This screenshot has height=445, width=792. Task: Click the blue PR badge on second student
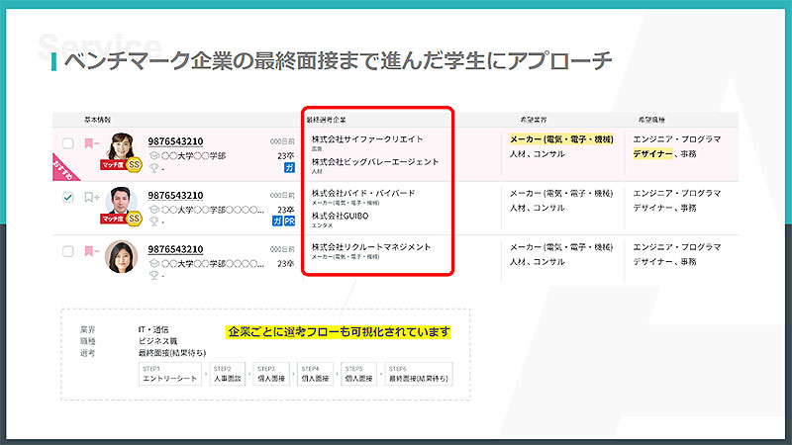click(x=289, y=222)
